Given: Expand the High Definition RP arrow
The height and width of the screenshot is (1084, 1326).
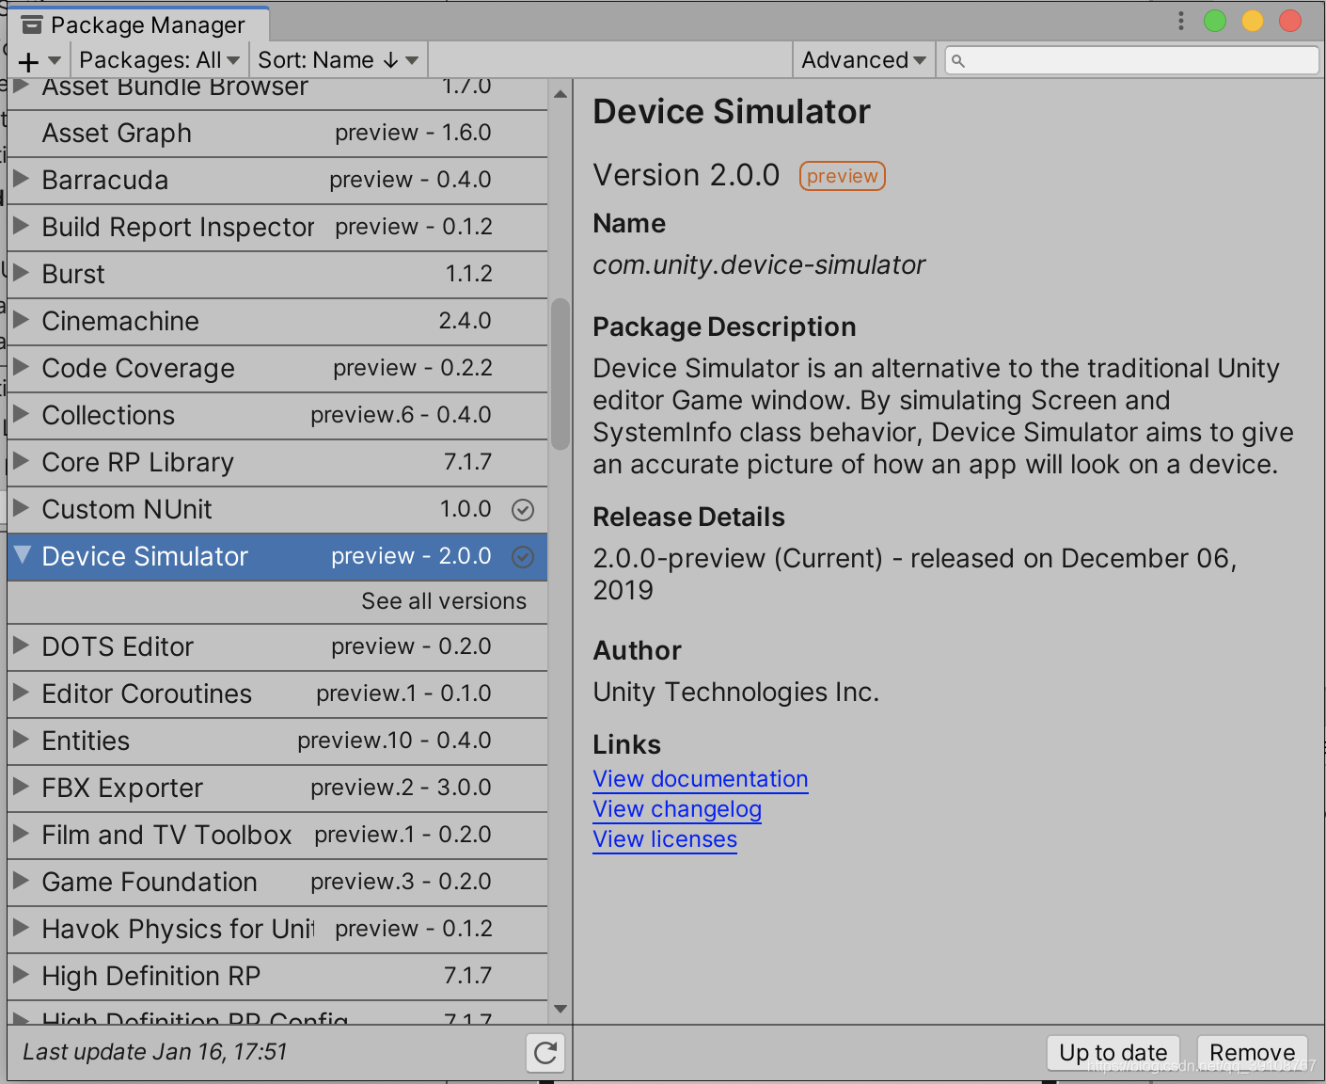Looking at the screenshot, I should [x=21, y=974].
